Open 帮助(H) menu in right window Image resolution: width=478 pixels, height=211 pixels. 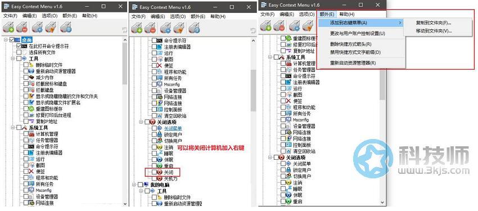(x=347, y=14)
